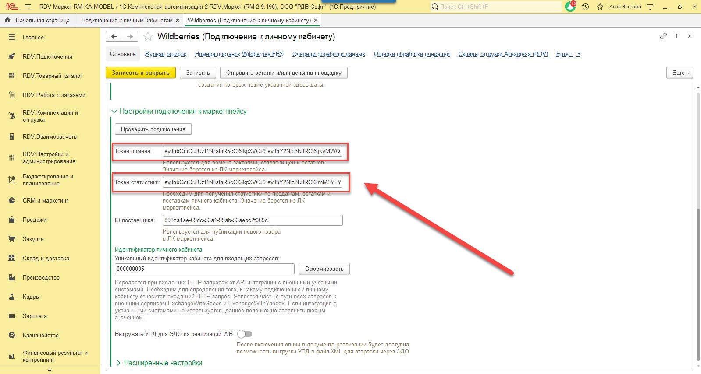Select Основное form section
The image size is (701, 374).
[x=123, y=54]
